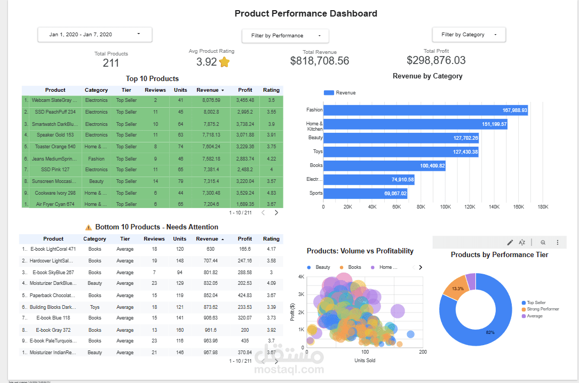This screenshot has height=383, width=579.
Task: Open the Filter by Performance dropdown
Action: [x=285, y=36]
